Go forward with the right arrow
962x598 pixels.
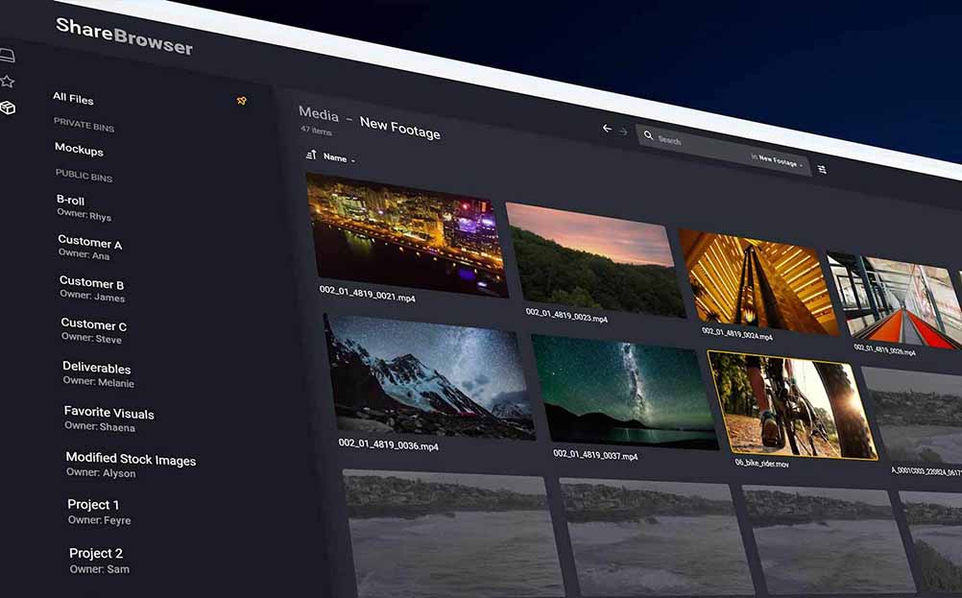[x=623, y=132]
